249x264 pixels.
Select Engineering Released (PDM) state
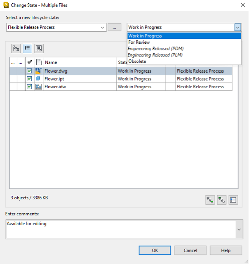pyautogui.click(x=184, y=49)
